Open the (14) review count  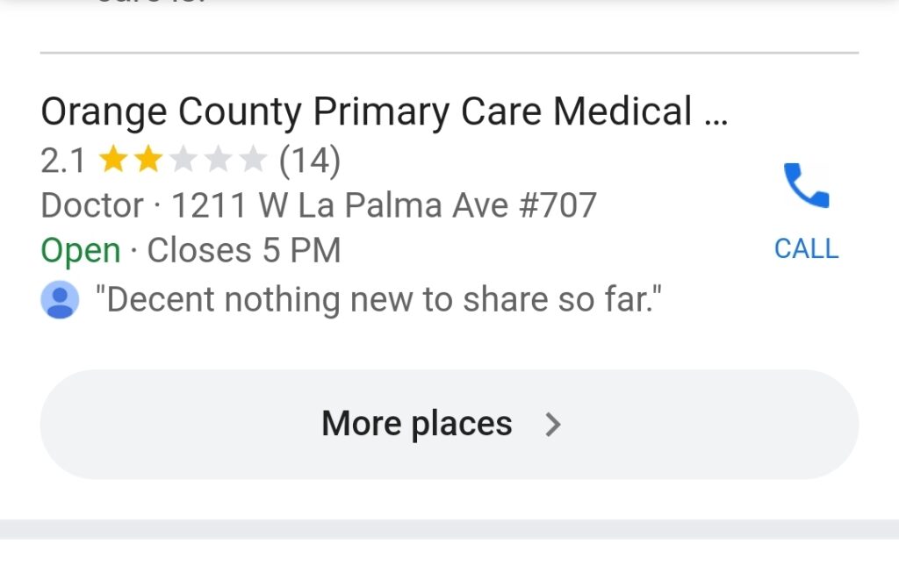click(x=309, y=161)
